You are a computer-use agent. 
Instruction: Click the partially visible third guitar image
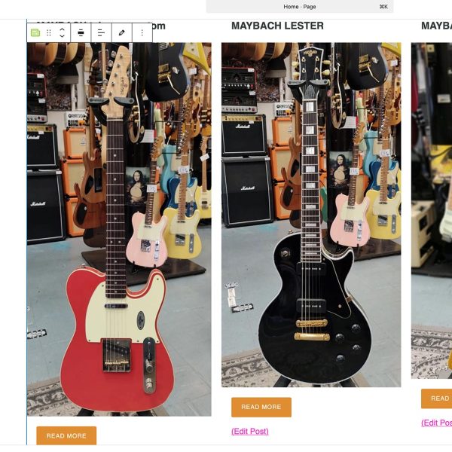432,210
